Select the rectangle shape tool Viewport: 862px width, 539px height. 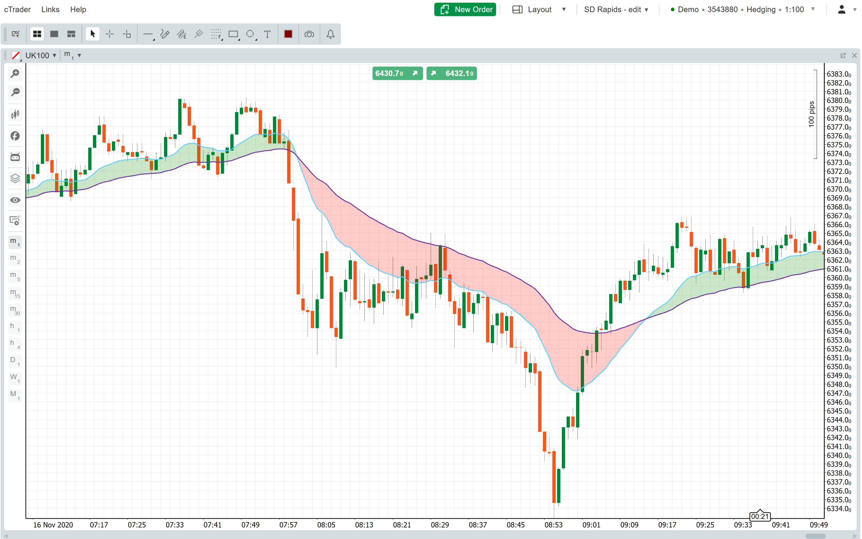pos(233,34)
